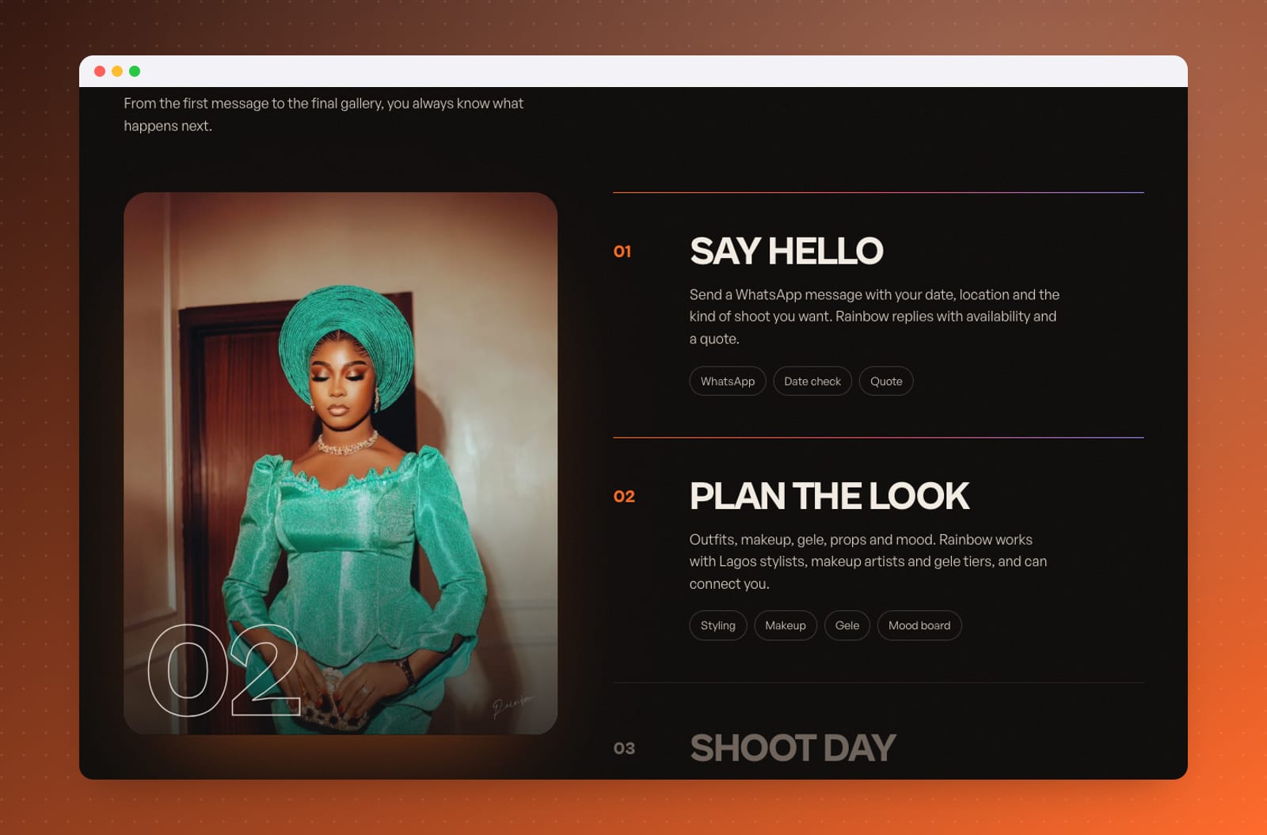Click the 01 step number

click(x=622, y=252)
